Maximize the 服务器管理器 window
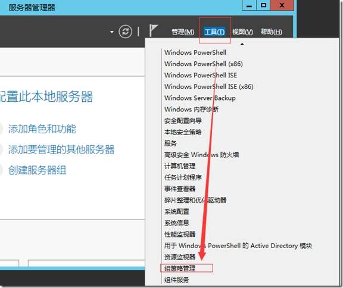Screen dimensions: 343x288 pyautogui.click(x=264, y=5)
